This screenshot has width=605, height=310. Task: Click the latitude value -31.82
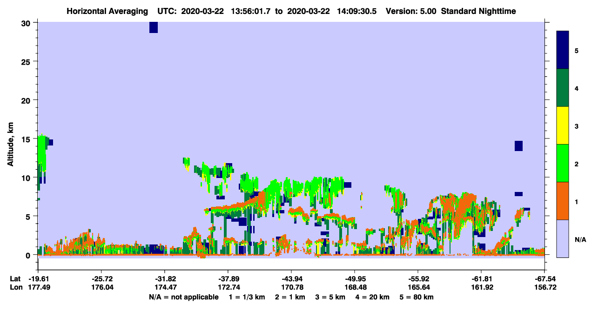[165, 279]
